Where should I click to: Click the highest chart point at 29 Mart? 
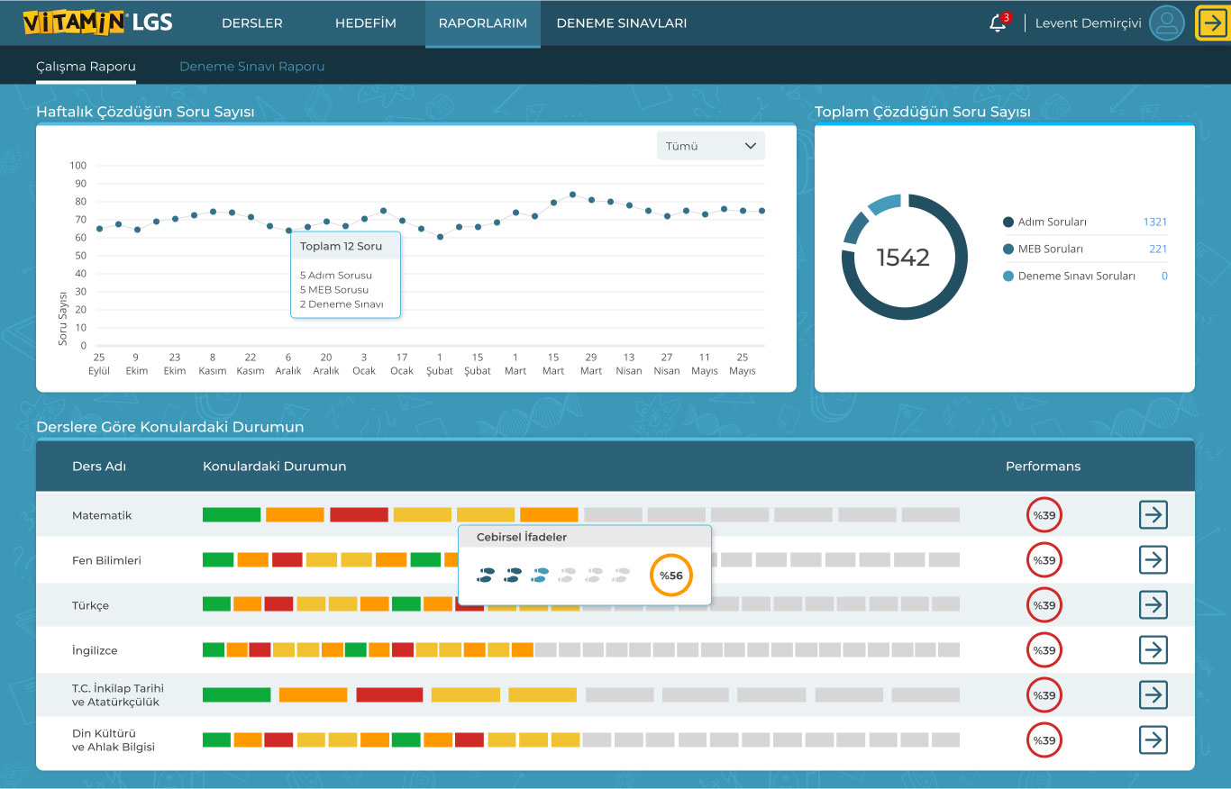pos(572,195)
